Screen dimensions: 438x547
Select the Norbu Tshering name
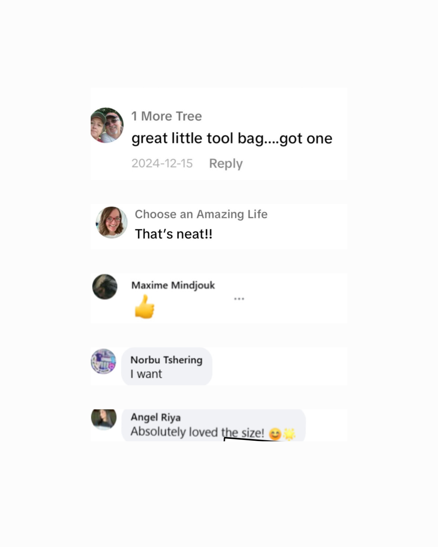pos(166,360)
